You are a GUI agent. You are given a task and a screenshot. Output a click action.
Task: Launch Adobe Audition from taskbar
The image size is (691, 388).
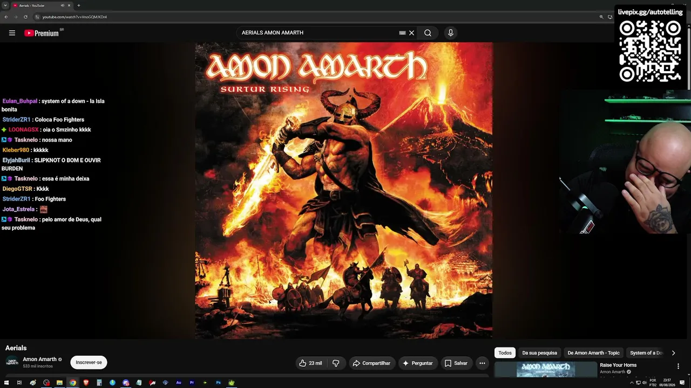pyautogui.click(x=179, y=383)
